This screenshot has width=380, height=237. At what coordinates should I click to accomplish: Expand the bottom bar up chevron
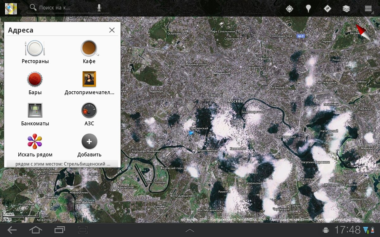click(190, 230)
